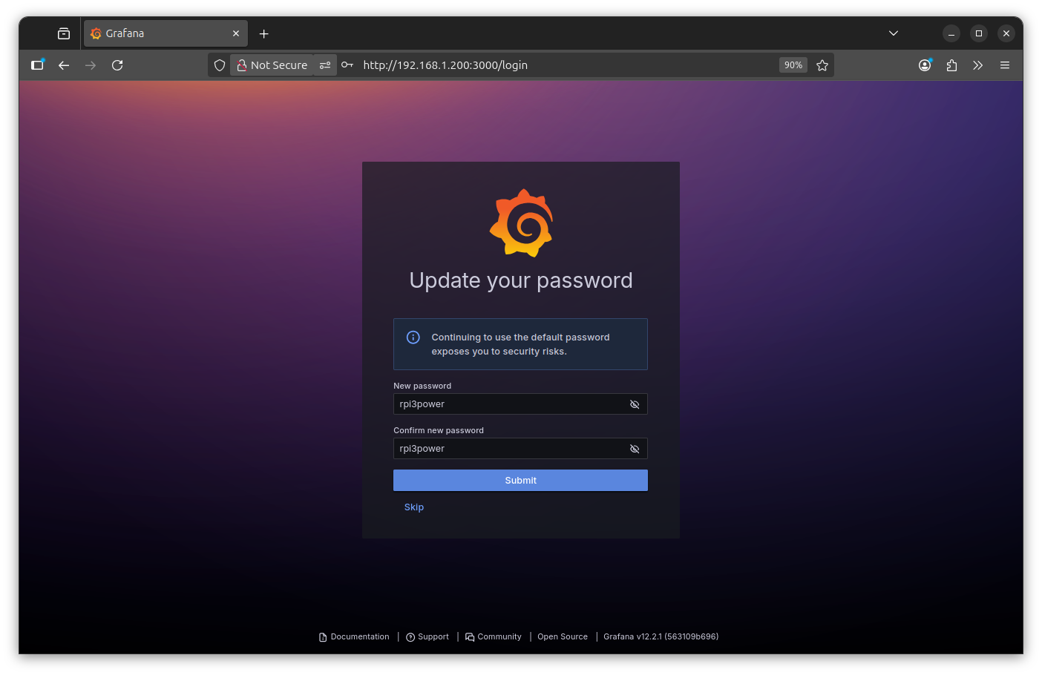This screenshot has height=675, width=1042.
Task: Open the site permissions icon in the address bar
Action: pos(325,65)
